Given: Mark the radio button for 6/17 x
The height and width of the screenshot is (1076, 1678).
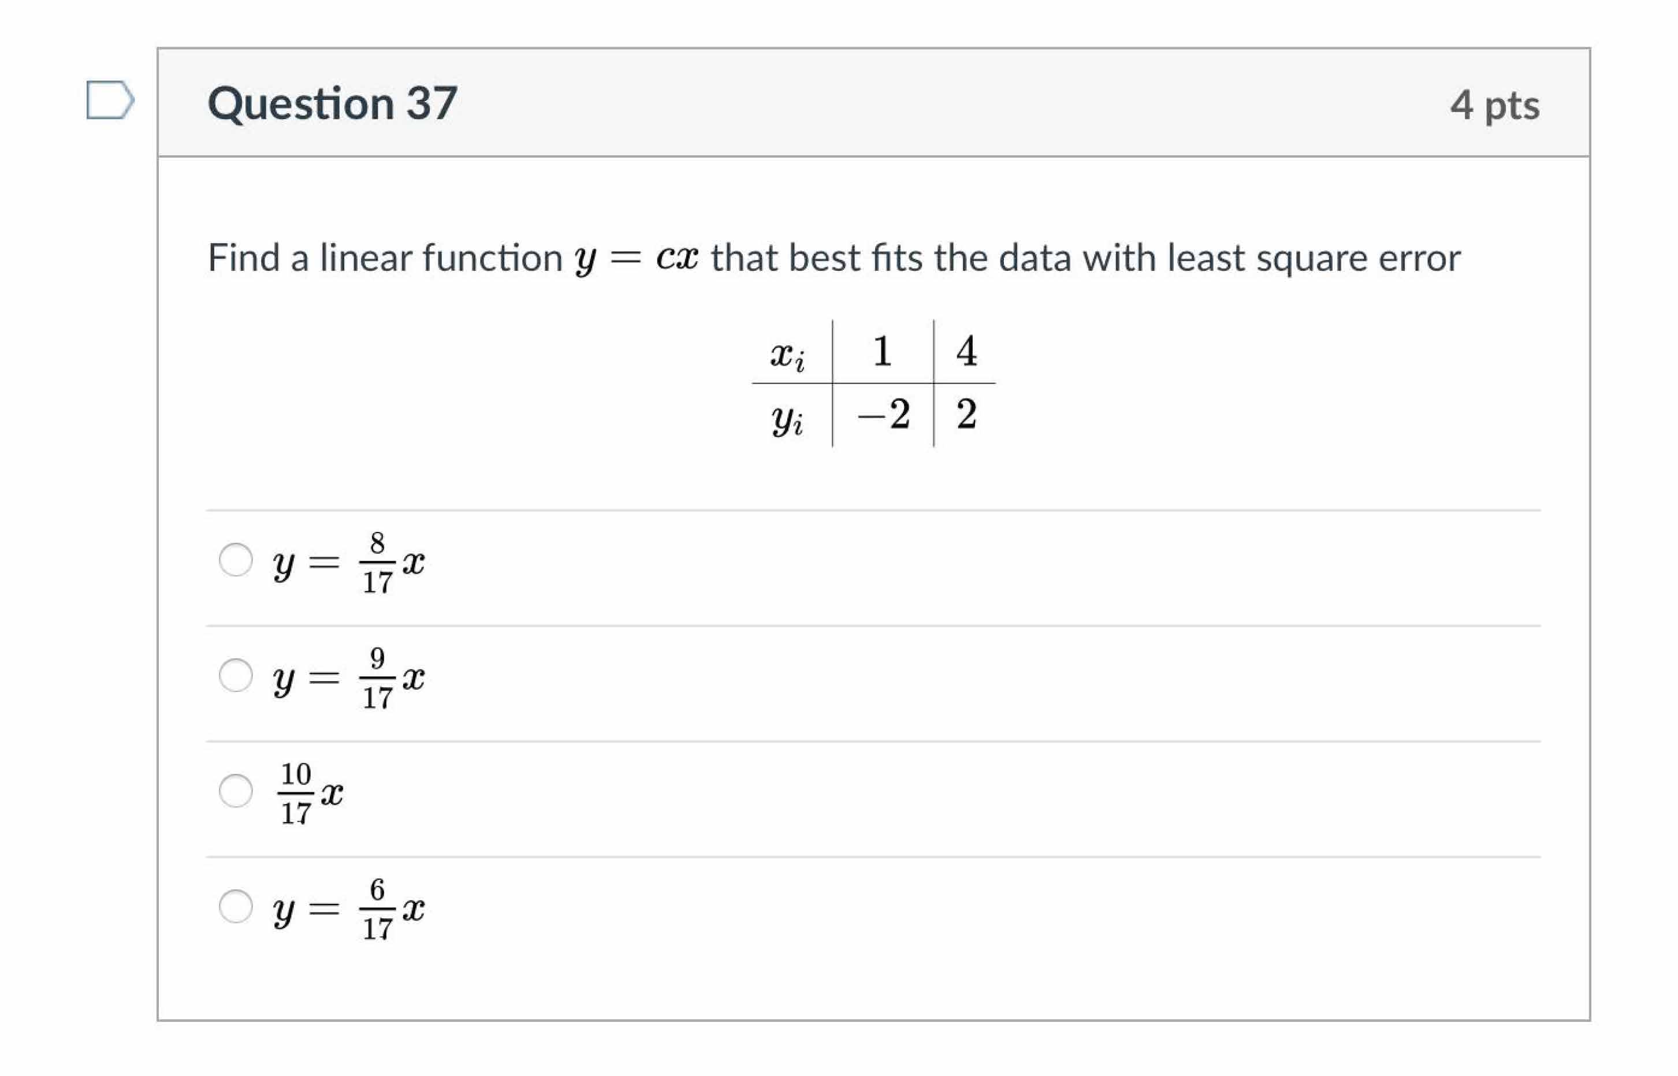Looking at the screenshot, I should point(236,906).
